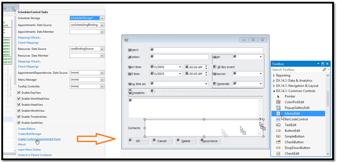337x162 pixels.
Task: Click Create Custom Appointment Form link
Action: click(39, 139)
